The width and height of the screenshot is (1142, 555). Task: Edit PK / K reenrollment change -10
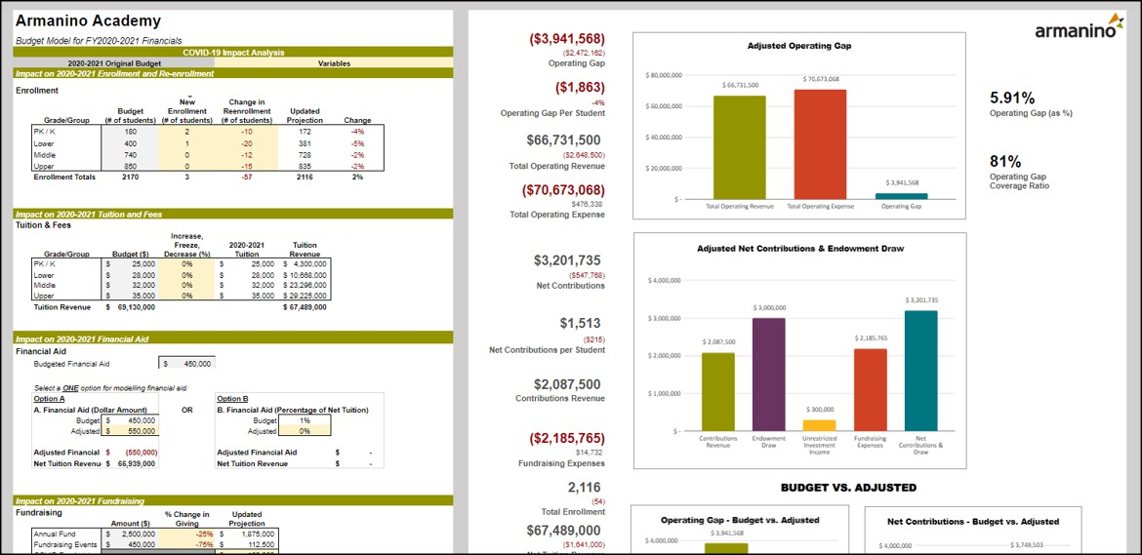pos(246,132)
